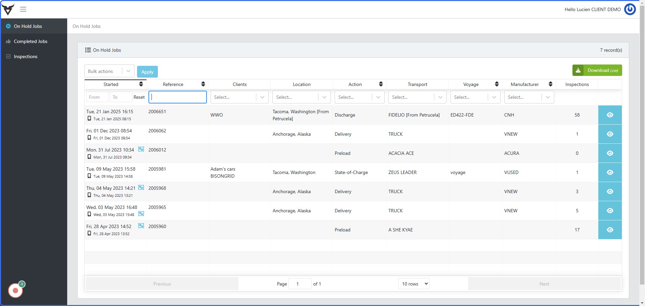
Task: Open Inspections in sidebar
Action: point(34,56)
